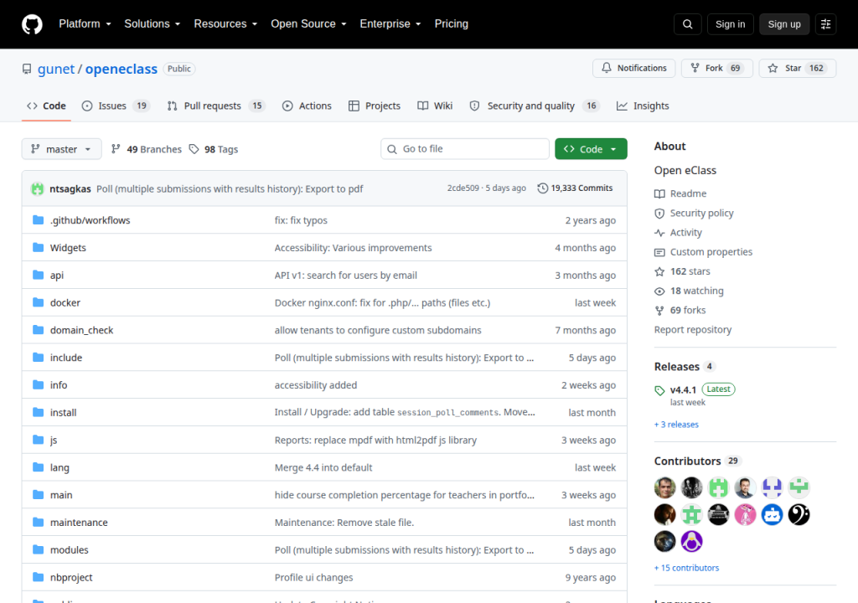Open the gunet owner link
Screen dimensions: 858x603
point(56,69)
